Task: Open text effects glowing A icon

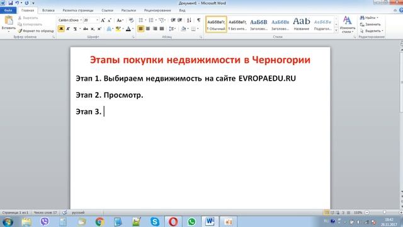Action: [x=109, y=29]
